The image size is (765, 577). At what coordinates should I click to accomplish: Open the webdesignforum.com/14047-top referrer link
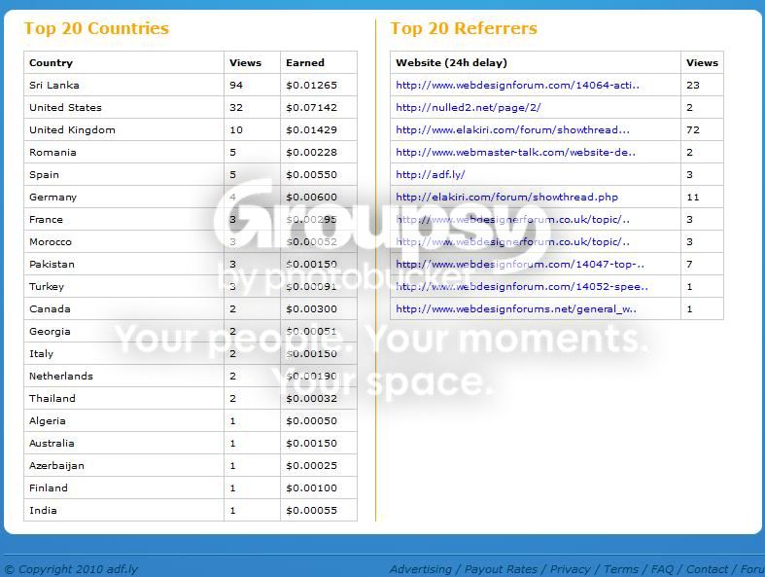[x=520, y=265]
